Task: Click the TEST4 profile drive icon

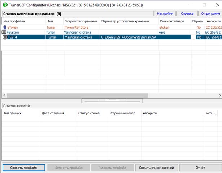Action: coord(5,37)
